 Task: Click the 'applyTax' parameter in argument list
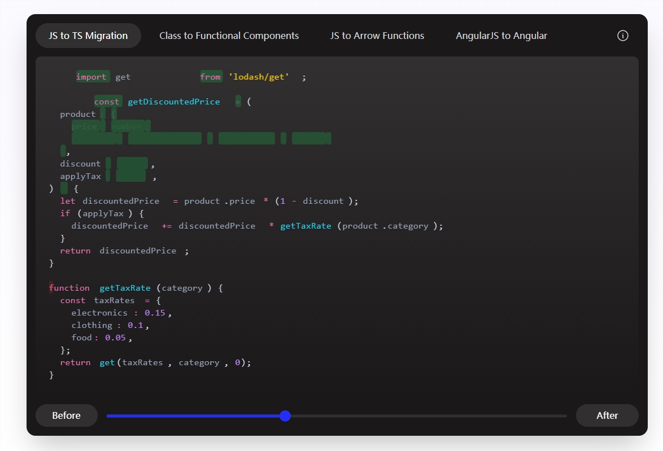(80, 176)
